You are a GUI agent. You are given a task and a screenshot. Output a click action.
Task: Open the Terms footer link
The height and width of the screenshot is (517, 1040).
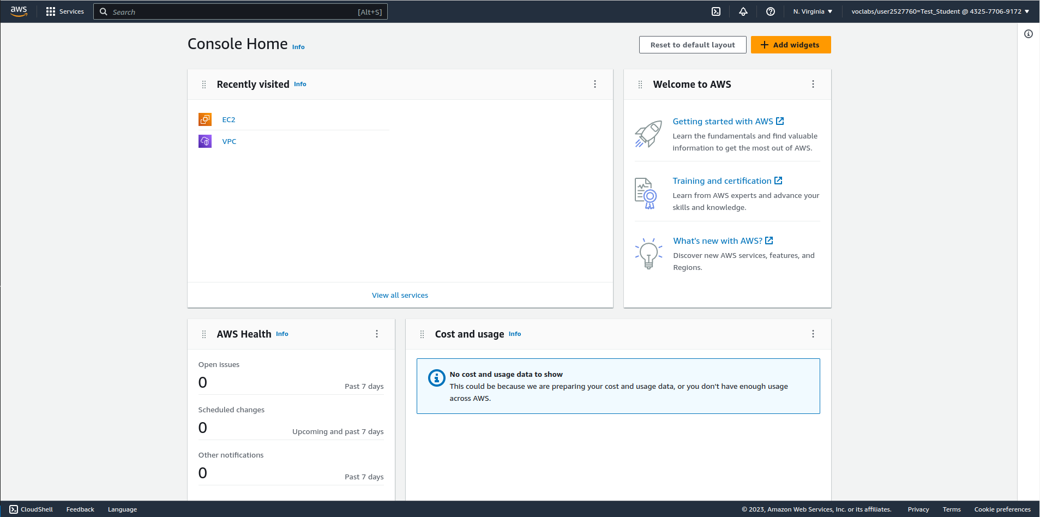point(952,509)
